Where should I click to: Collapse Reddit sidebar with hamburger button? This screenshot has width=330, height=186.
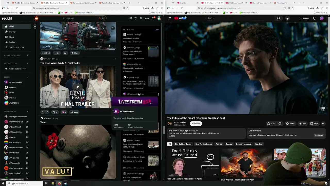tap(35, 26)
